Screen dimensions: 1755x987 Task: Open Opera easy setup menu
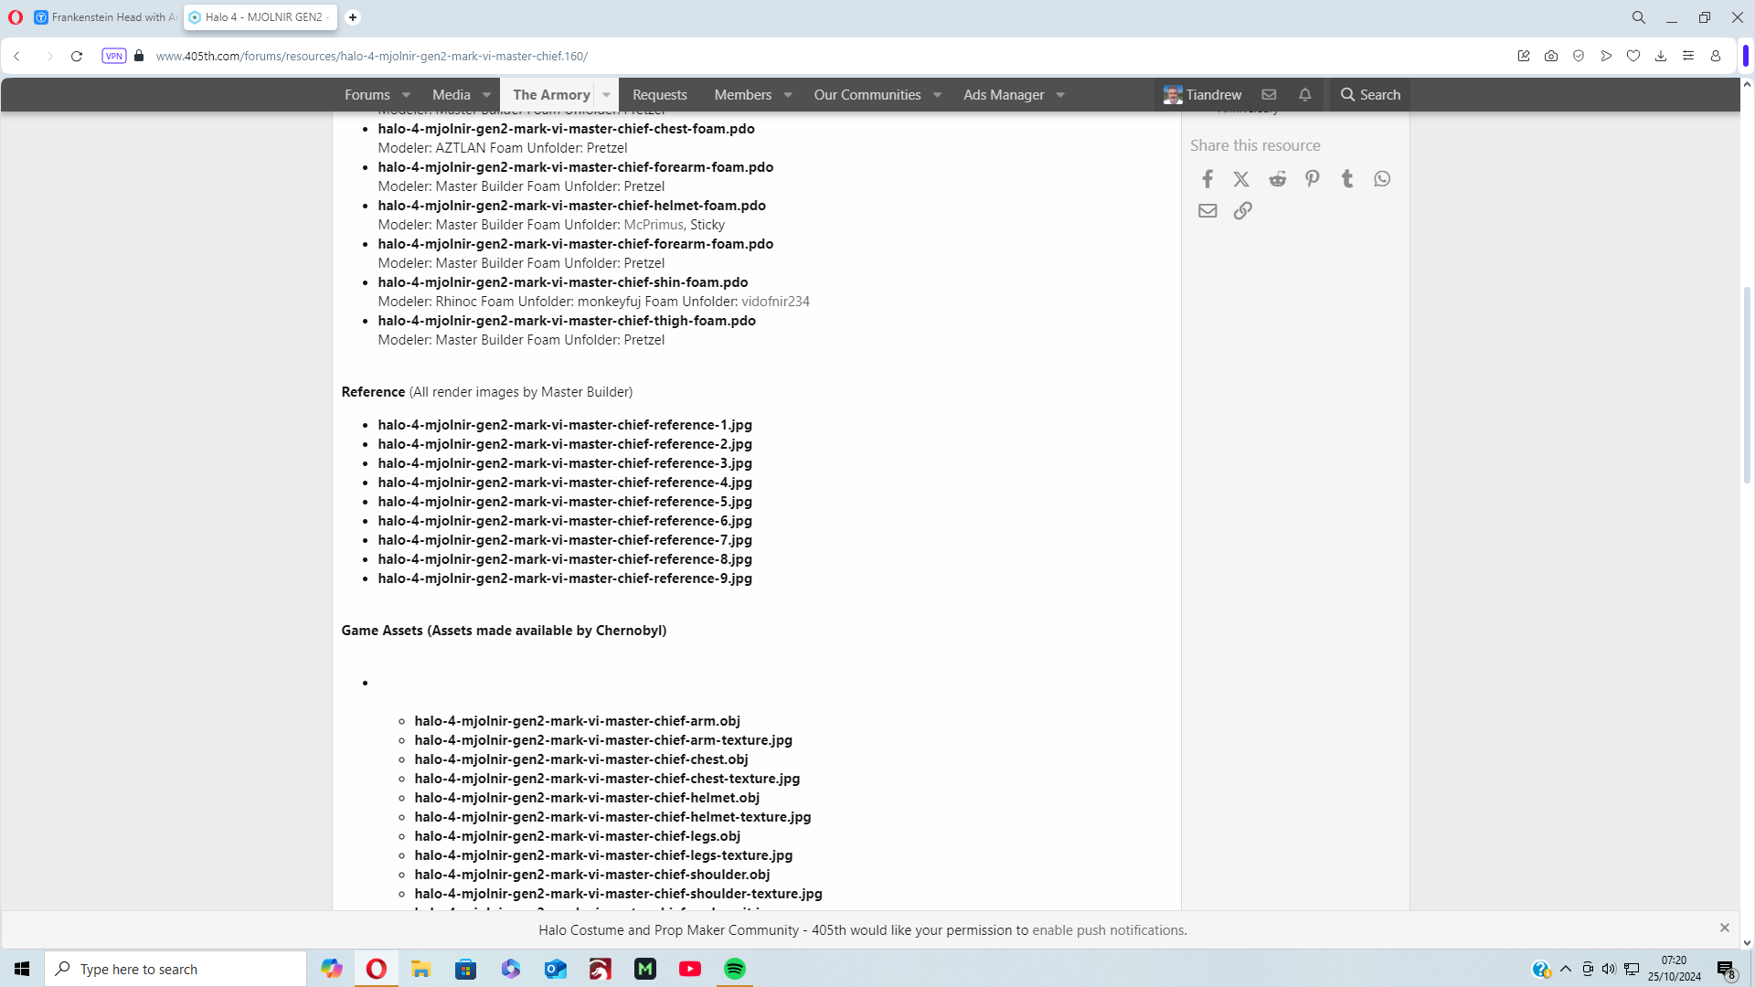click(x=1688, y=56)
